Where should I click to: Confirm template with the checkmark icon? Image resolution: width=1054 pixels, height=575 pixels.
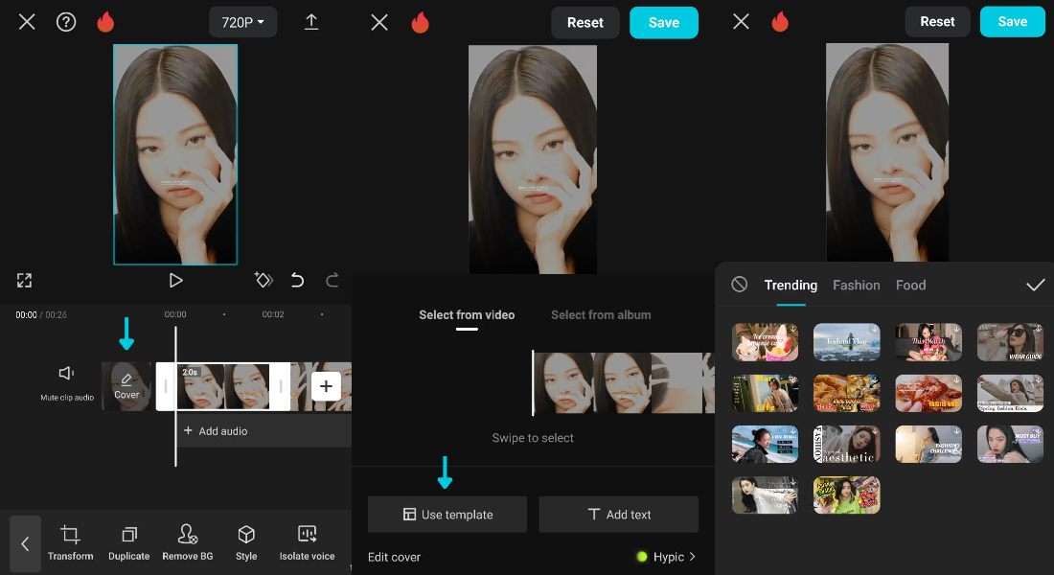click(1035, 286)
